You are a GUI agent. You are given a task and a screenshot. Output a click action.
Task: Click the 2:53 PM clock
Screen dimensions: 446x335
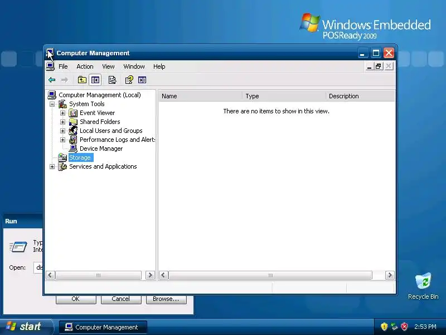pos(425,327)
